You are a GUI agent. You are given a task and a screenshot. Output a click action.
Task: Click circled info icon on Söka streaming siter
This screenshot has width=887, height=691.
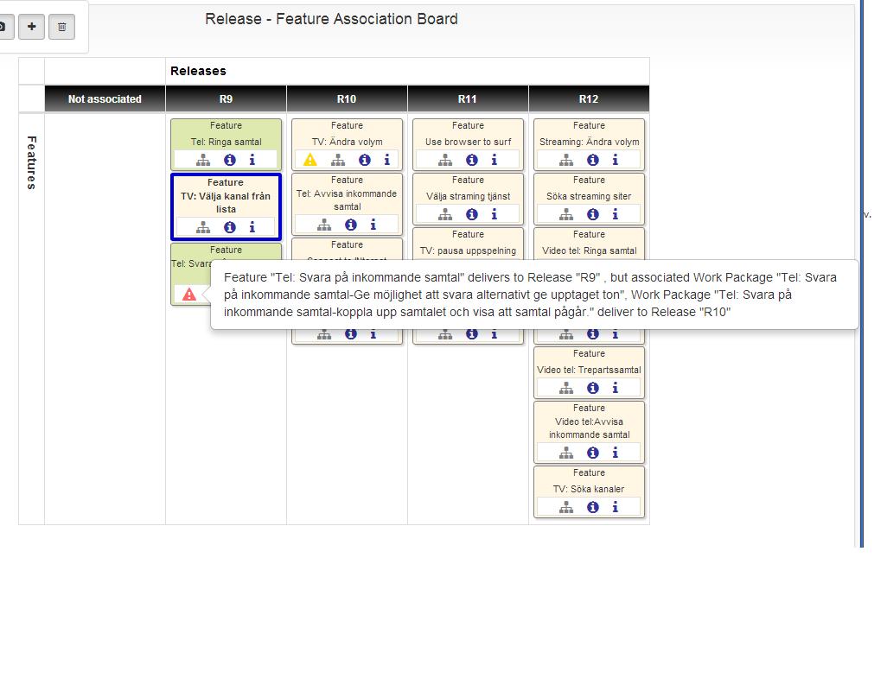[x=593, y=214]
